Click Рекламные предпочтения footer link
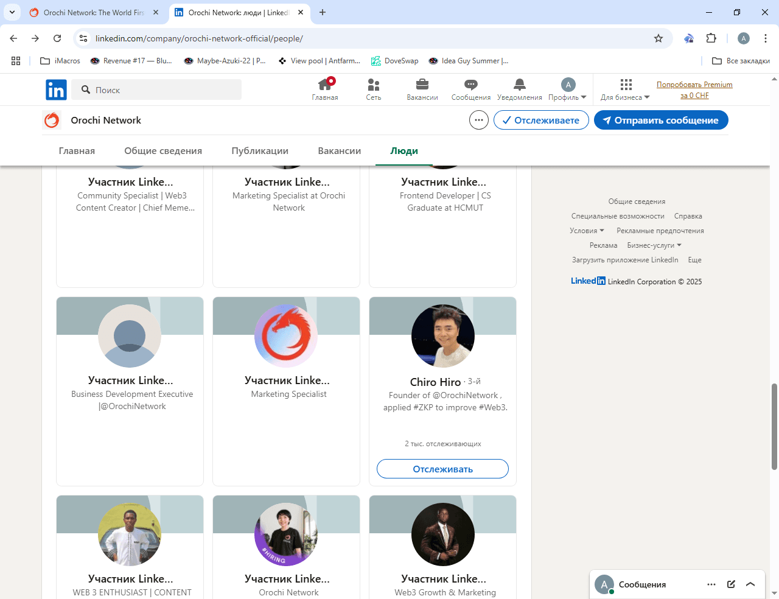Viewport: 779px width, 599px height. [x=660, y=231]
